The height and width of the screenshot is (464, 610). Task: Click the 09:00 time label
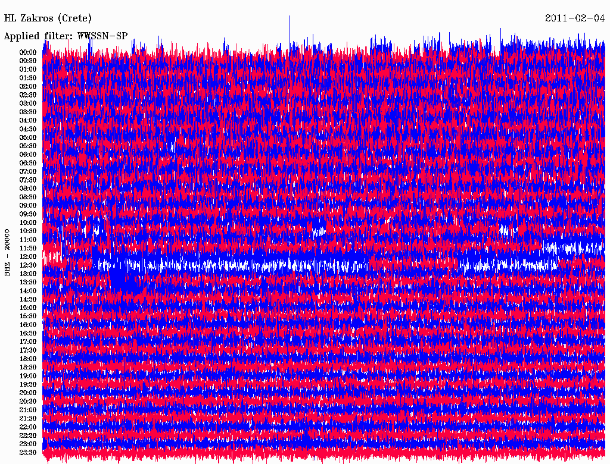pyautogui.click(x=28, y=206)
